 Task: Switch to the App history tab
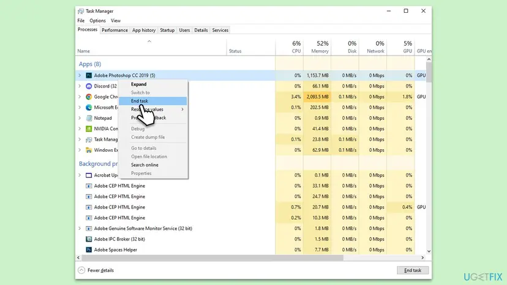point(144,30)
